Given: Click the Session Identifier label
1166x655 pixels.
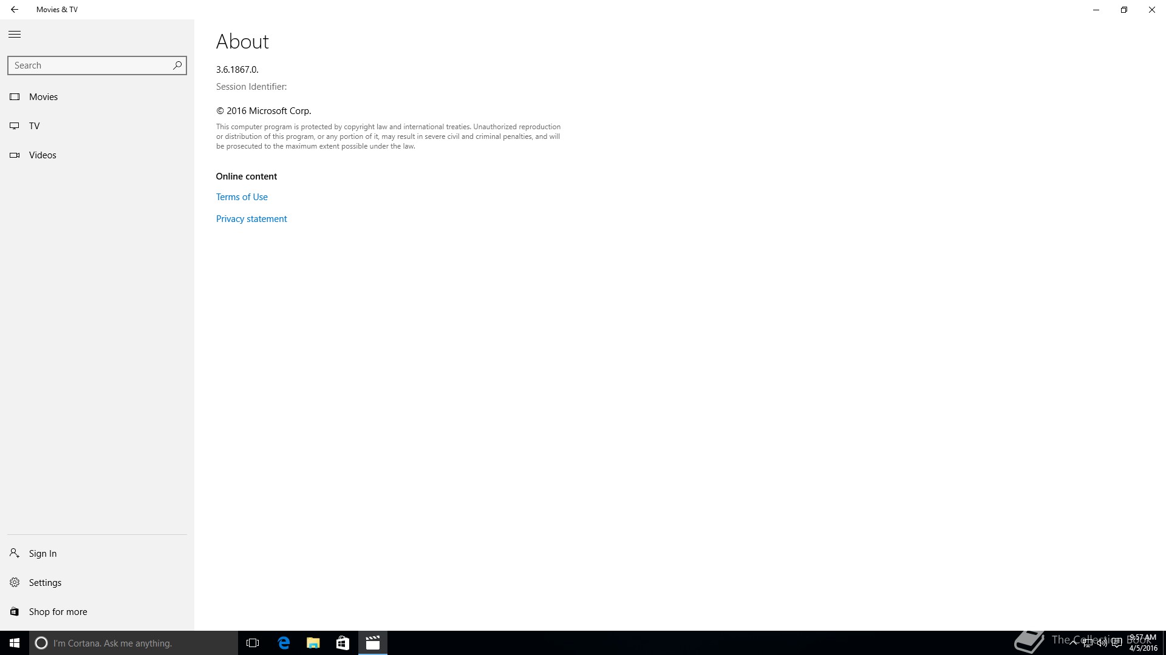Looking at the screenshot, I should (x=251, y=87).
